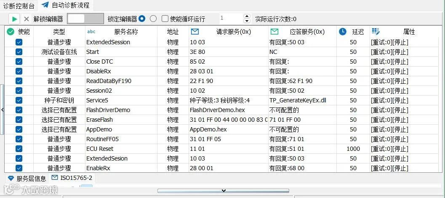Stop the flow with the X icon
Viewport: 445px width, 198px height.
[27, 19]
